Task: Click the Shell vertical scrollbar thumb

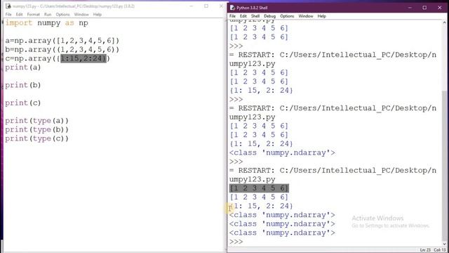Action: [444, 166]
